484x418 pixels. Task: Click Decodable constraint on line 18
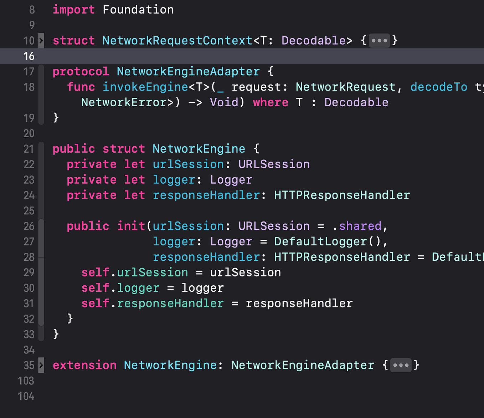click(356, 102)
